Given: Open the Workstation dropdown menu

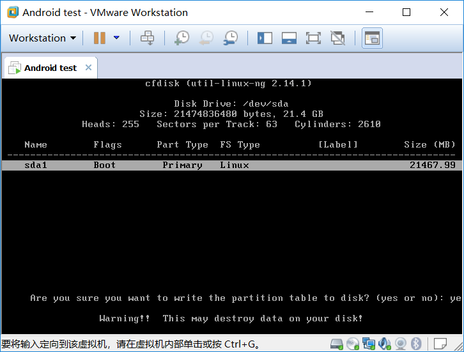Looking at the screenshot, I should pos(42,38).
